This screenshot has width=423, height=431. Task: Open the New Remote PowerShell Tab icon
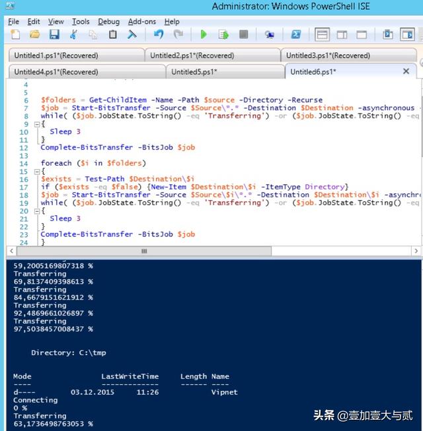(x=270, y=34)
